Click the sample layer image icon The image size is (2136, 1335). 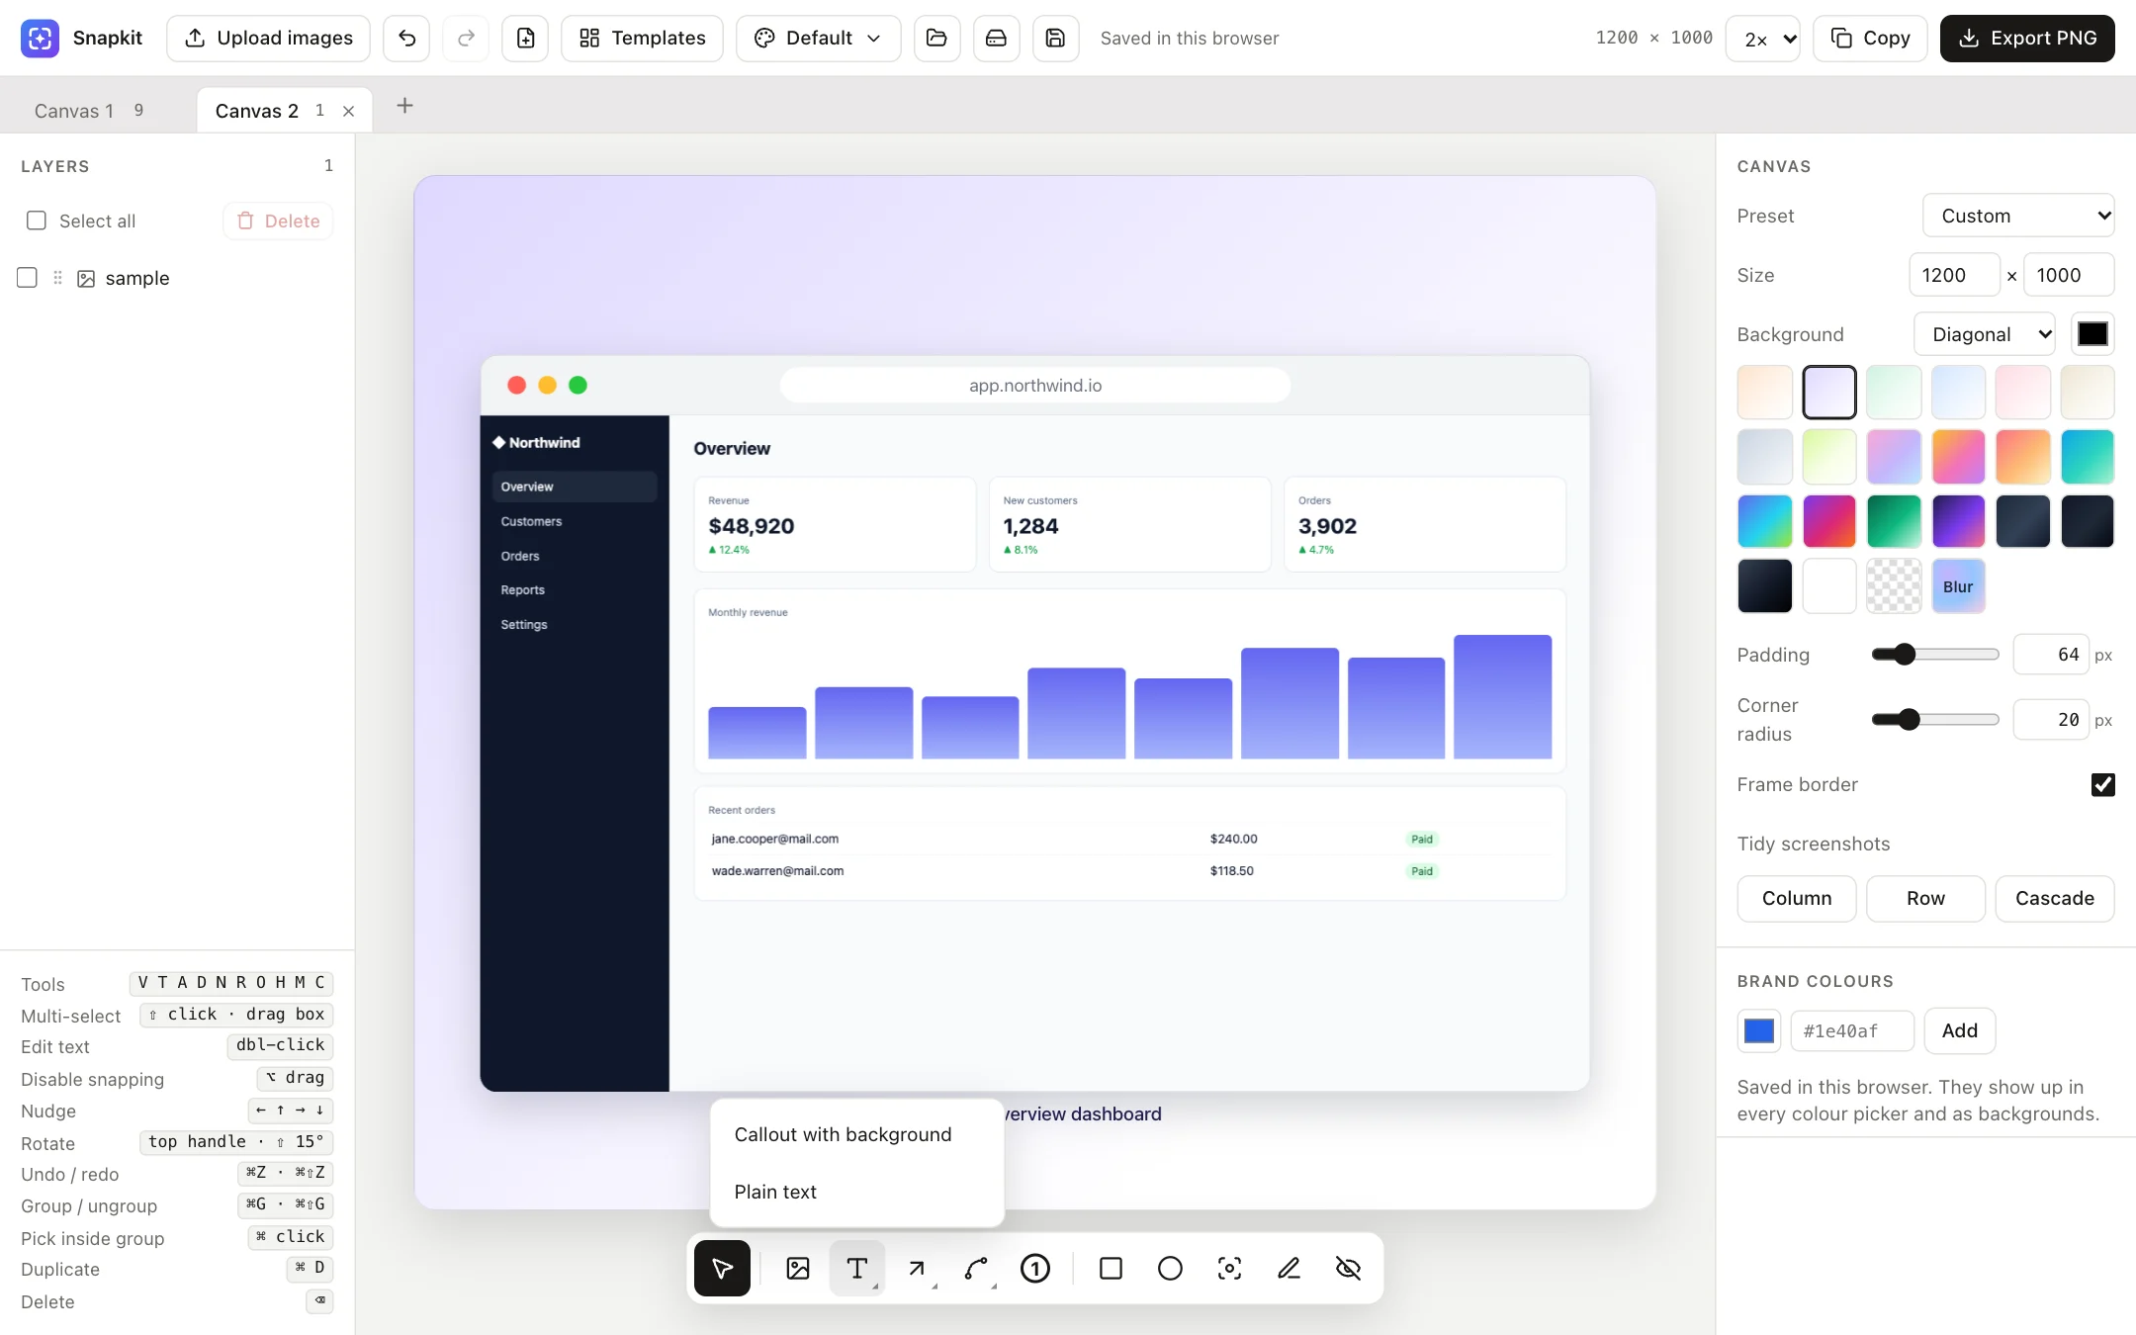tap(86, 278)
